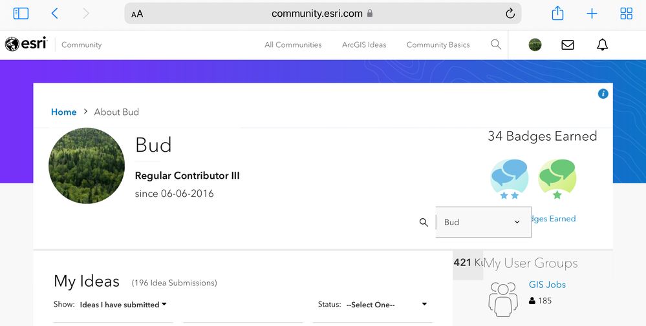
Task: Open the notifications bell
Action: [602, 45]
